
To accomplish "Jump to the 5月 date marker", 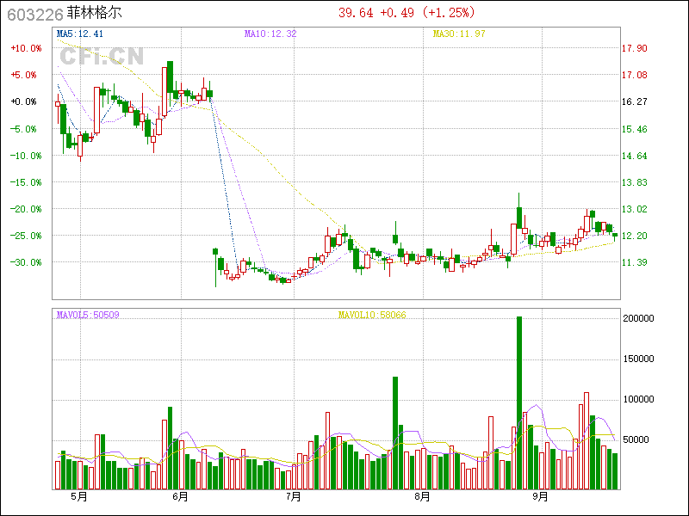I will pyautogui.click(x=79, y=496).
